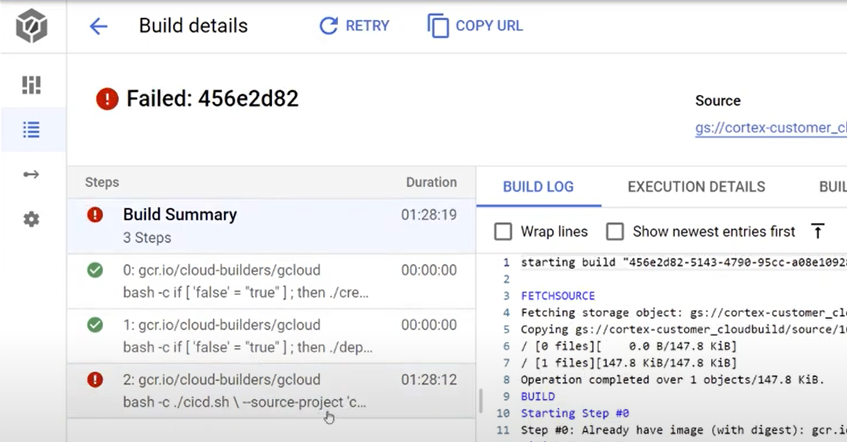Viewport: 847px width, 442px height.
Task: Click the Copy URL clipboard icon
Action: point(437,26)
